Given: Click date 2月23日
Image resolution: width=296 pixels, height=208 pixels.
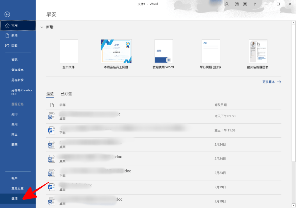Looking at the screenshot, I should point(220,173).
